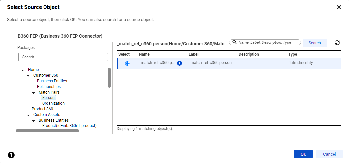Open the help question mark icon
Screen dimensions: 349x163
[x=11, y=155]
